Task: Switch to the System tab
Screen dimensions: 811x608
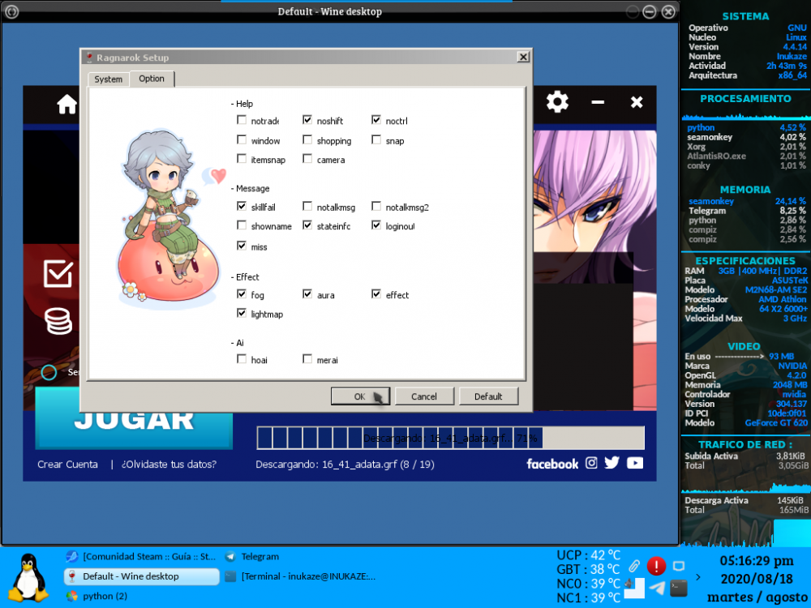Action: (108, 79)
